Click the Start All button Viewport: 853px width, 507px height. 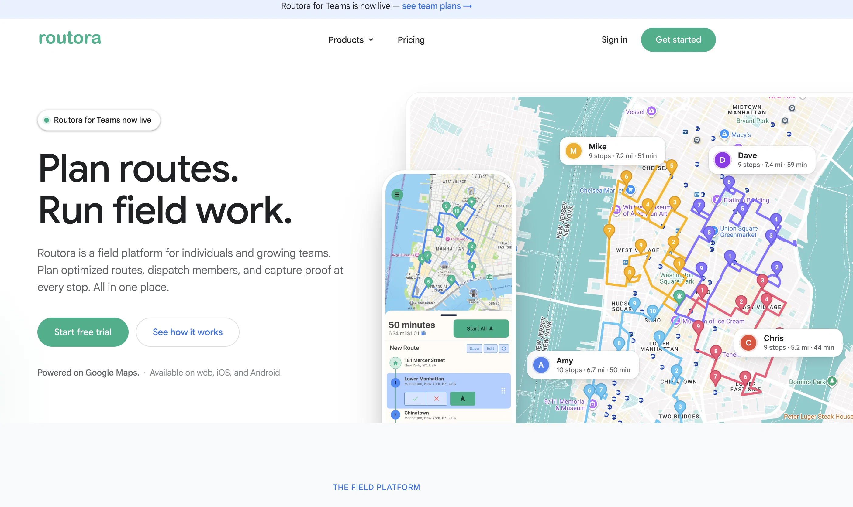481,328
